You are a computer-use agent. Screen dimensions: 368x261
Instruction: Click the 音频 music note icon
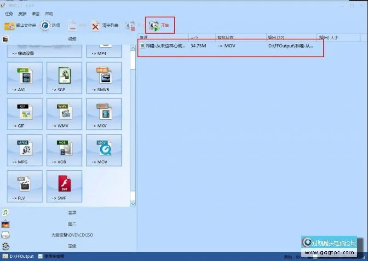point(6,212)
